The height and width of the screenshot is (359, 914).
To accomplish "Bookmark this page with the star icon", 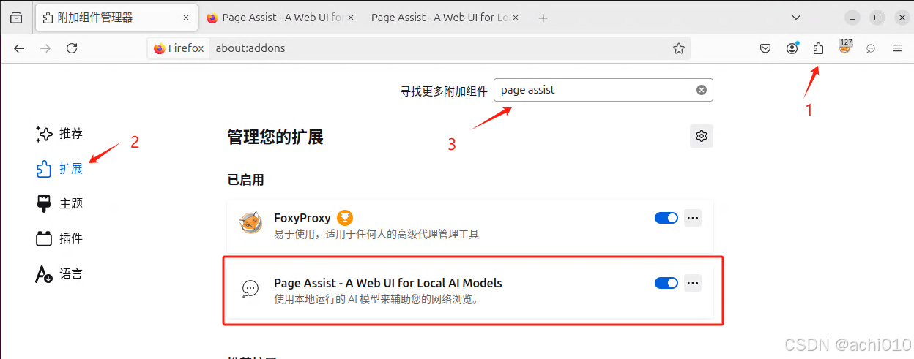I will (x=679, y=48).
